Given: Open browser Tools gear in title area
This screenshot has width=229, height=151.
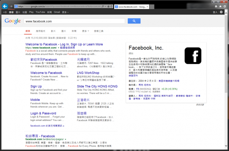Looking at the screenshot, I should (x=225, y=6).
